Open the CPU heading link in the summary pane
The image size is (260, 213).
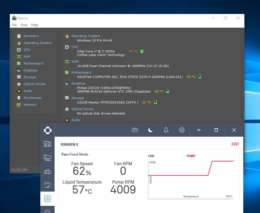point(75,47)
